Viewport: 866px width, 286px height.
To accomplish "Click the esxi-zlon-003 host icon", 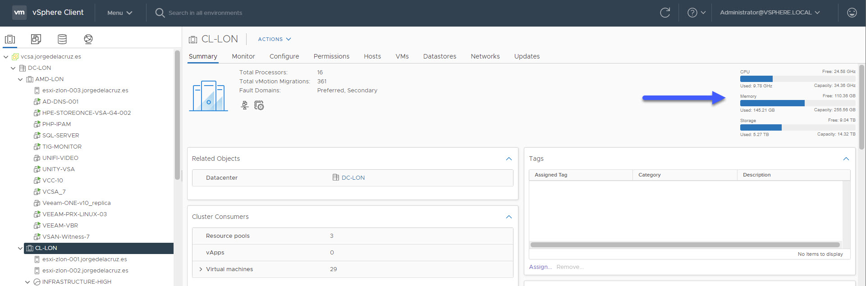I will click(37, 91).
